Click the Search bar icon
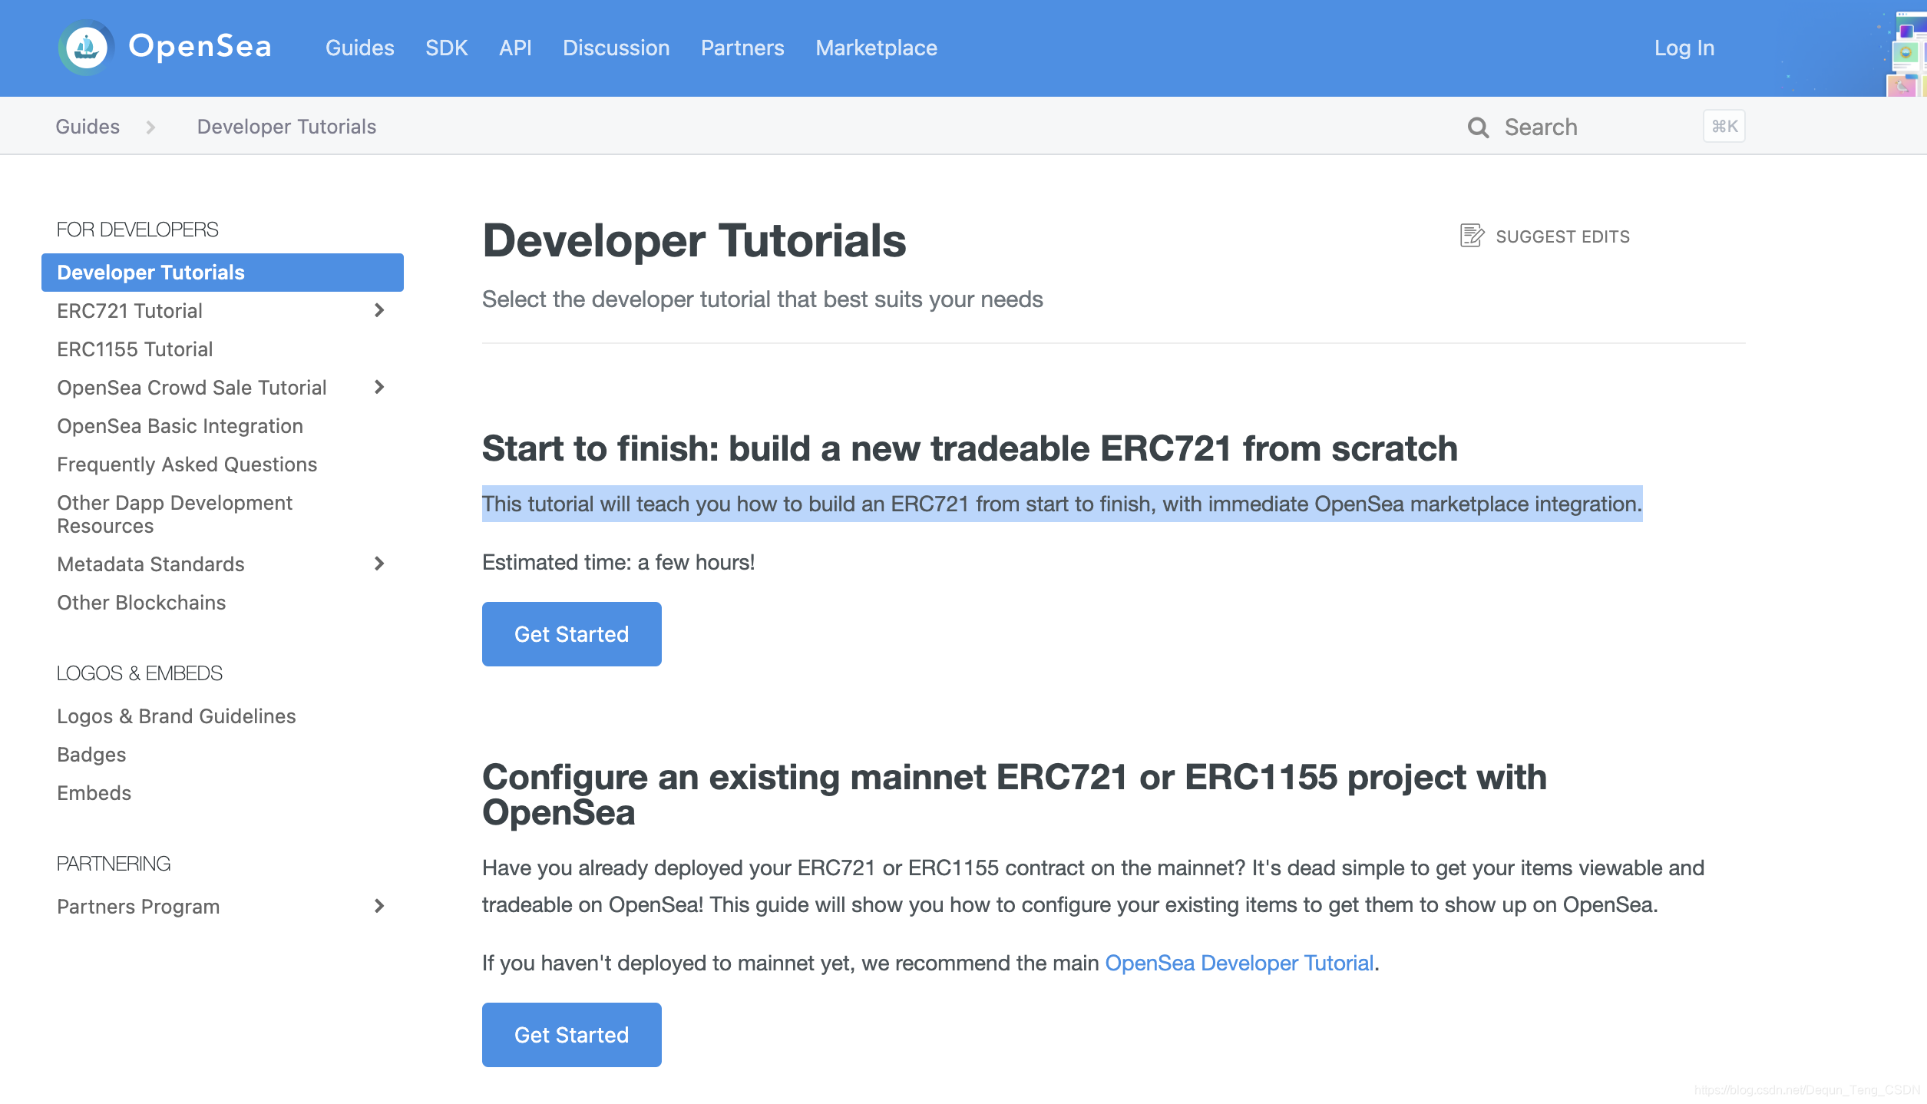 [1479, 126]
